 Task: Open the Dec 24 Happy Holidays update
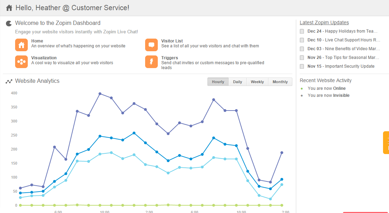pos(342,31)
